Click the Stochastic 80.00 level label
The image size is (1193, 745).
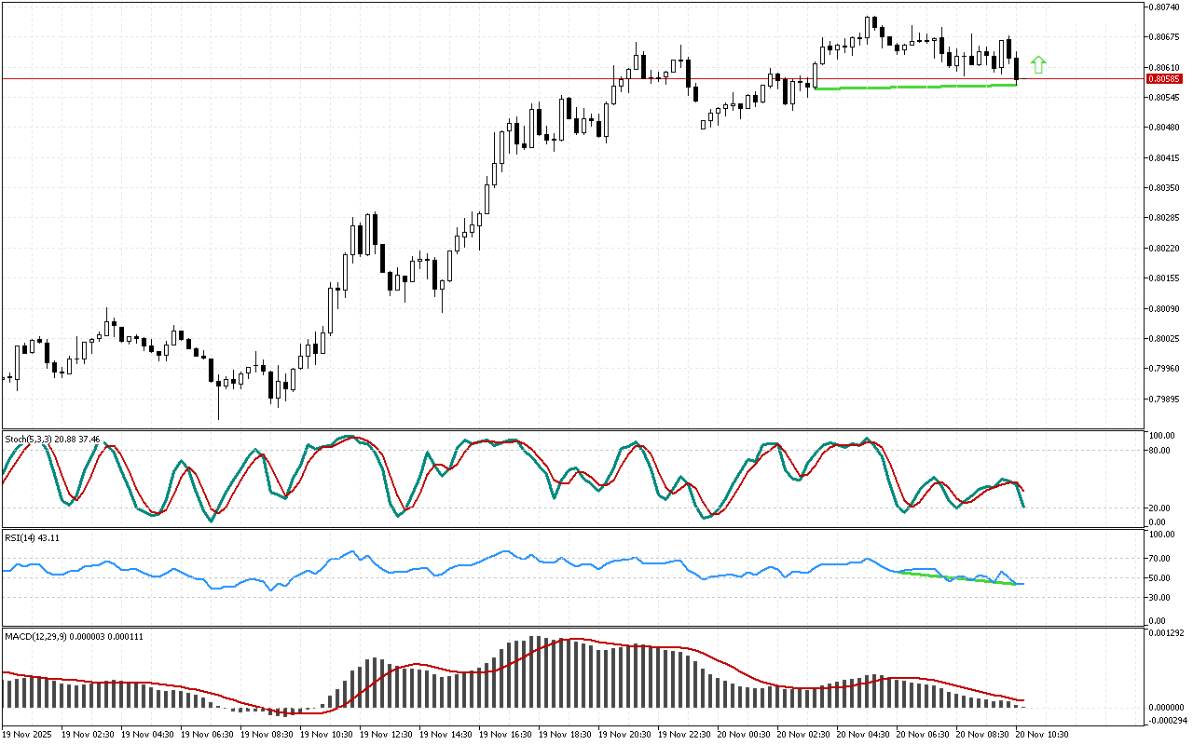(1159, 451)
